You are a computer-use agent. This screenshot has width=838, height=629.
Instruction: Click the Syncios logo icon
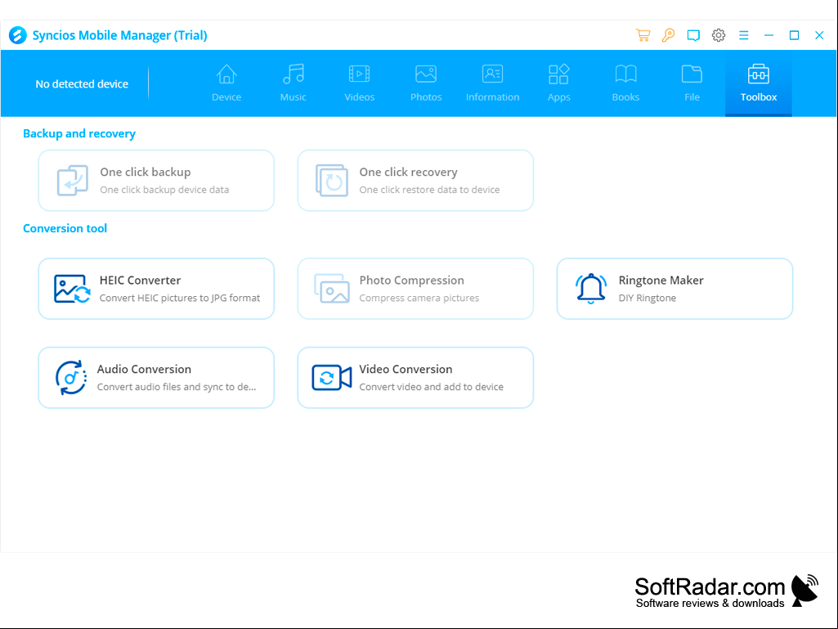(x=18, y=35)
